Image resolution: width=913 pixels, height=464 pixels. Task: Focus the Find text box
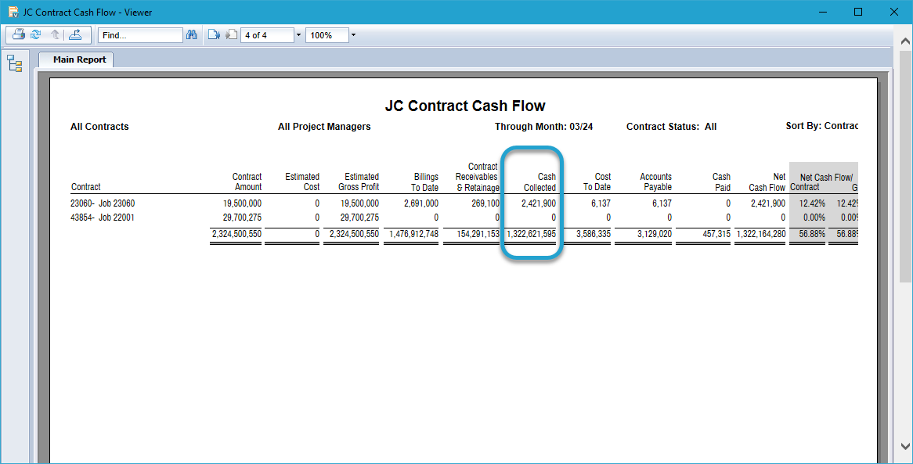(x=140, y=35)
